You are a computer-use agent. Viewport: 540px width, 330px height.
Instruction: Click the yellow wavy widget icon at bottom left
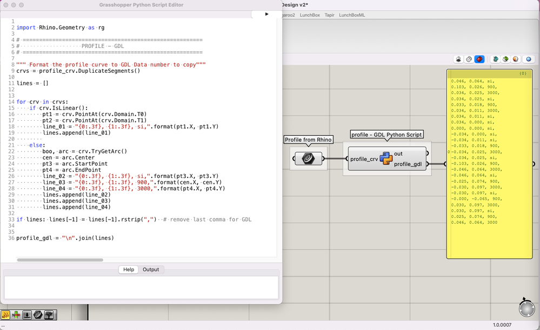tap(6, 314)
